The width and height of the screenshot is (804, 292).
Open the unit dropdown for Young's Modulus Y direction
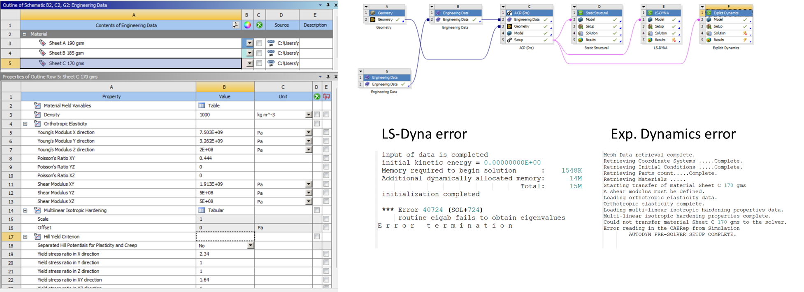pyautogui.click(x=309, y=141)
